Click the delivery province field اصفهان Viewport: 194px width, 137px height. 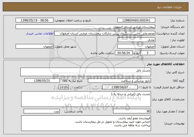tap(136, 47)
